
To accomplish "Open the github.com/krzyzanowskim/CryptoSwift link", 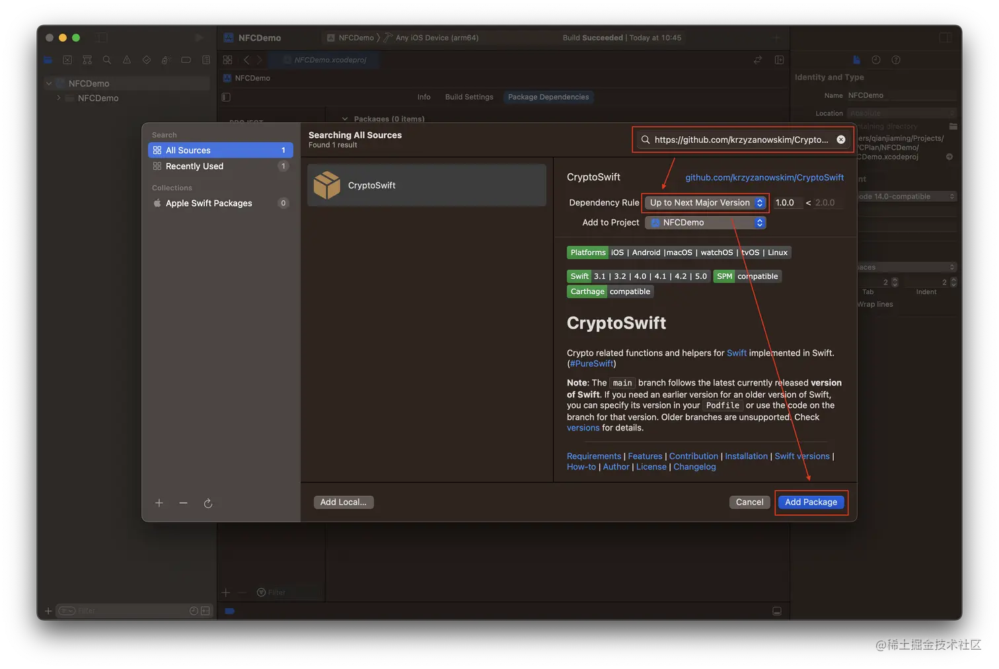I will tap(764, 177).
